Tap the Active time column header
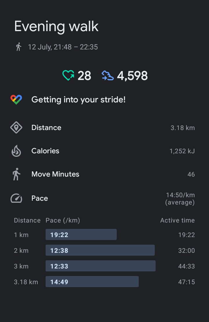The width and height of the screenshot is (209, 322). pyautogui.click(x=177, y=220)
